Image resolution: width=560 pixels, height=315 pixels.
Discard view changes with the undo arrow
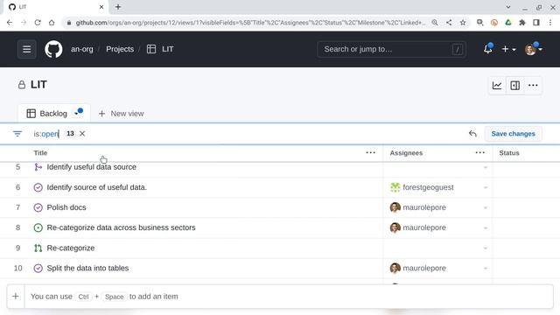pos(472,134)
